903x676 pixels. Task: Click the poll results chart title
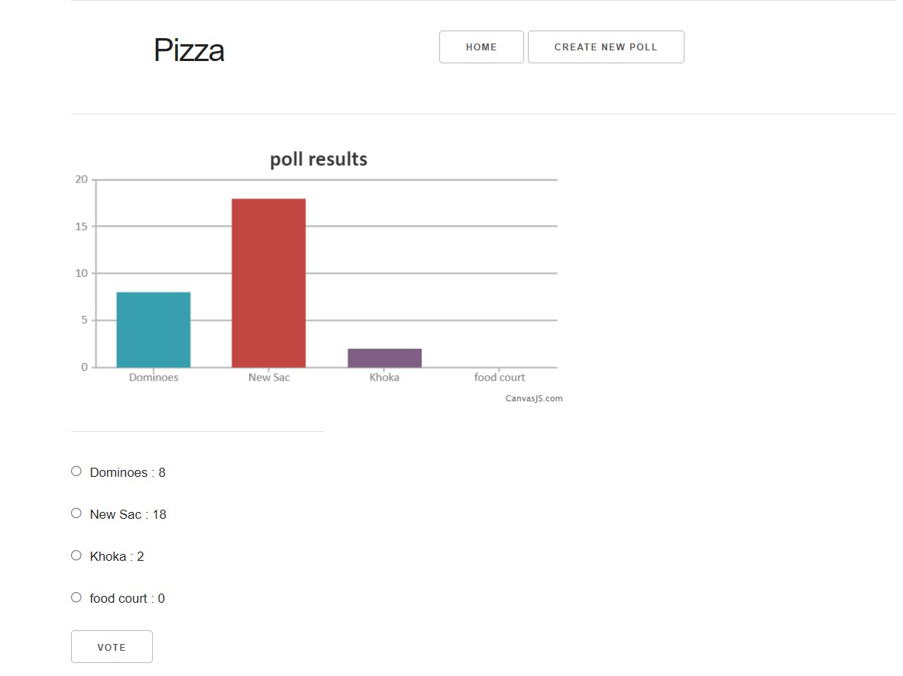point(318,159)
